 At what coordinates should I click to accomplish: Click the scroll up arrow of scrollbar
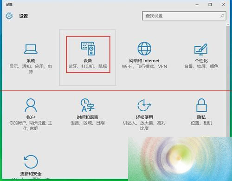pyautogui.click(x=228, y=24)
